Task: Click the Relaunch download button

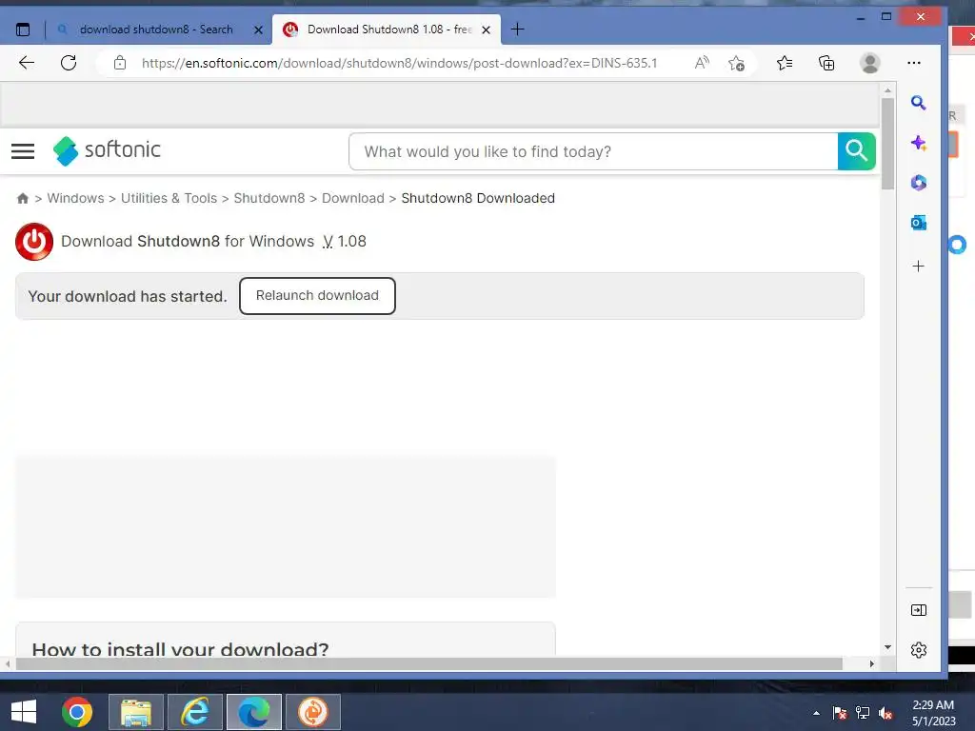Action: pos(317,296)
